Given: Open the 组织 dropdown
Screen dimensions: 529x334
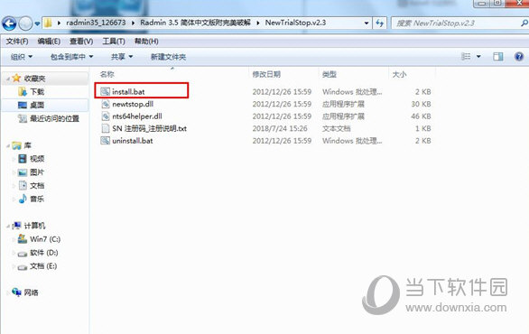Looking at the screenshot, I should pos(22,57).
